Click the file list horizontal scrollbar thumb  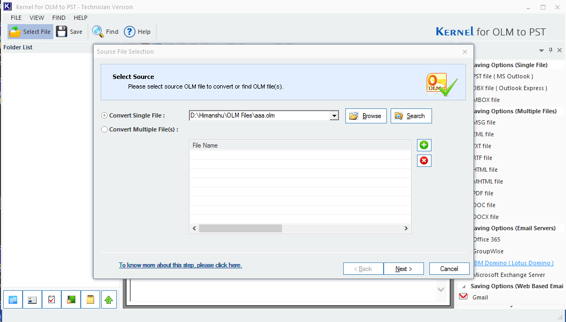(240, 229)
